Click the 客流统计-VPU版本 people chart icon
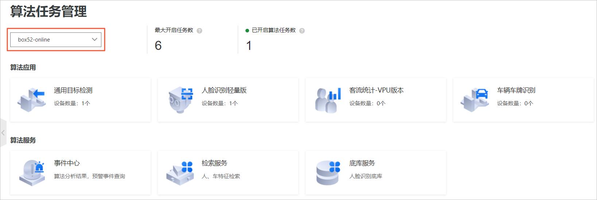This screenshot has height=200, width=597. [x=328, y=100]
